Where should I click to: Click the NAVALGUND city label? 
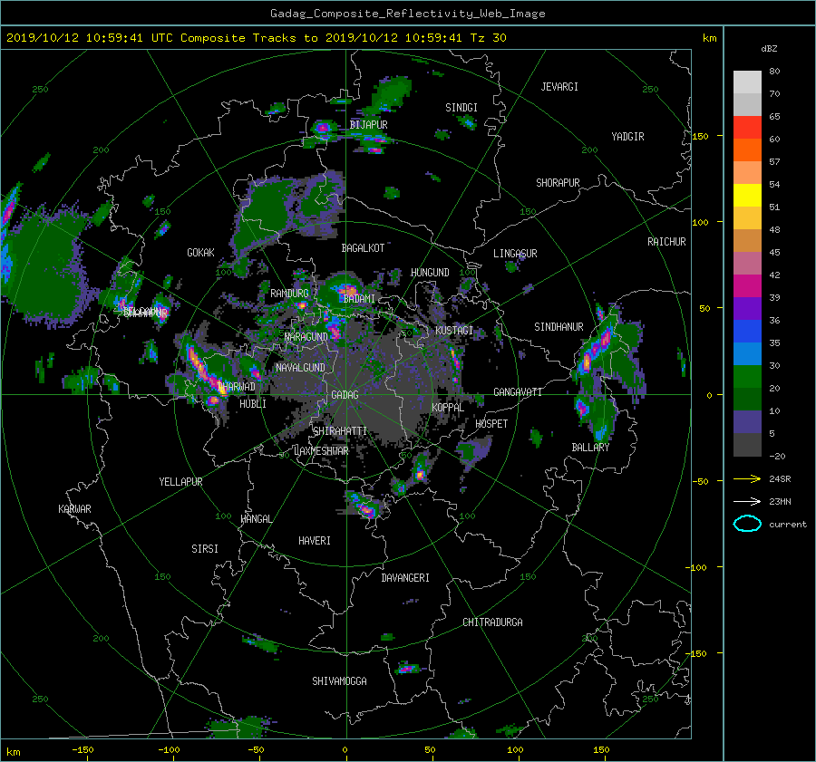(300, 368)
